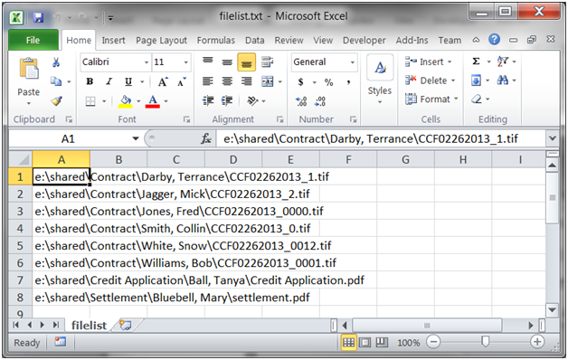Open the General number format dropdown

pyautogui.click(x=353, y=62)
